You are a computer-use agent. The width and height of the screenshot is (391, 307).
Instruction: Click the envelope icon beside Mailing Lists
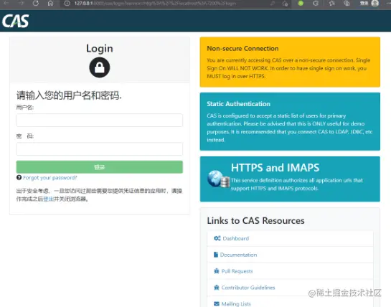tap(217, 303)
